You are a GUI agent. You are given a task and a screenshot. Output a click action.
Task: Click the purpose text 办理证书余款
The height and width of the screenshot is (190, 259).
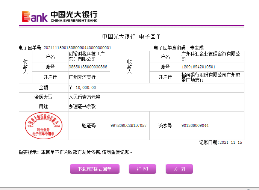click(x=82, y=106)
